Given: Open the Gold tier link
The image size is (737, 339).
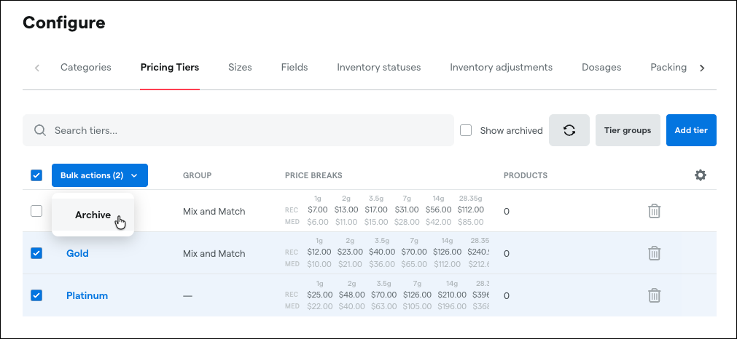Looking at the screenshot, I should tap(77, 253).
